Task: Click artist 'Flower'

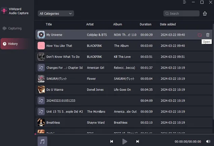Action: click(91, 79)
